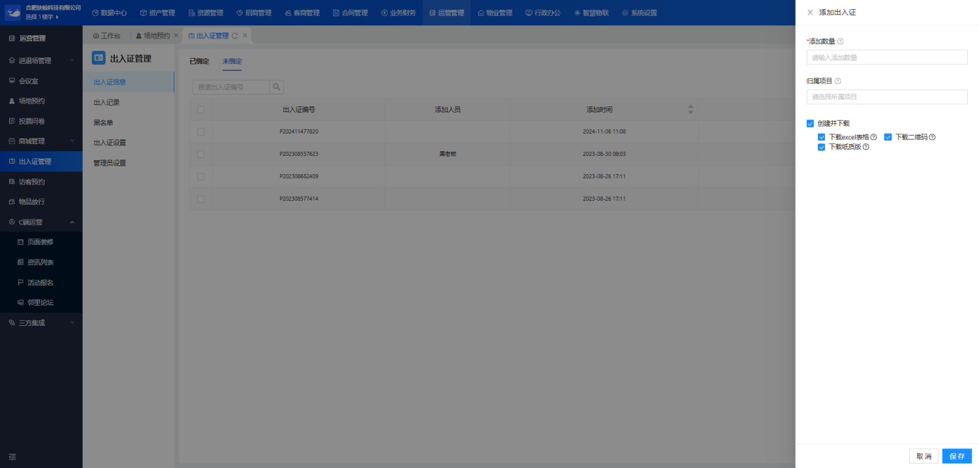Open 访客预约 in the sidebar
This screenshot has height=468, width=979.
point(41,182)
